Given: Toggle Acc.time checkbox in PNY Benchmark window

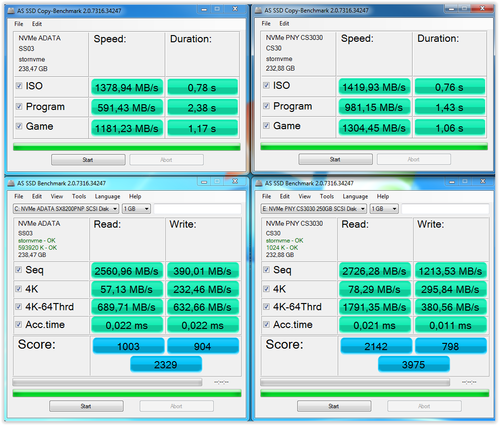Looking at the screenshot, I should [267, 325].
